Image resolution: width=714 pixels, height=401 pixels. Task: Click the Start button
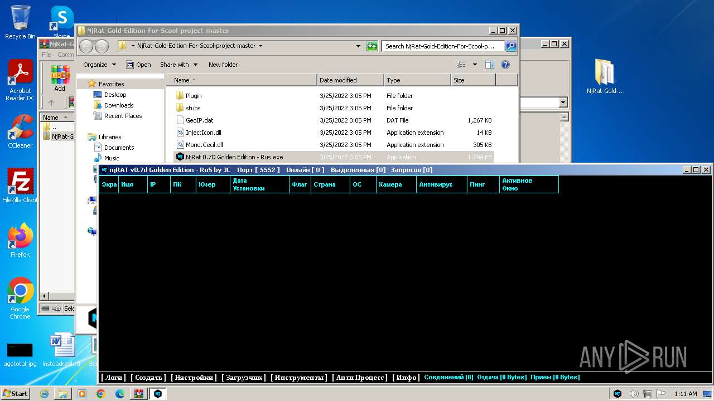[x=15, y=393]
